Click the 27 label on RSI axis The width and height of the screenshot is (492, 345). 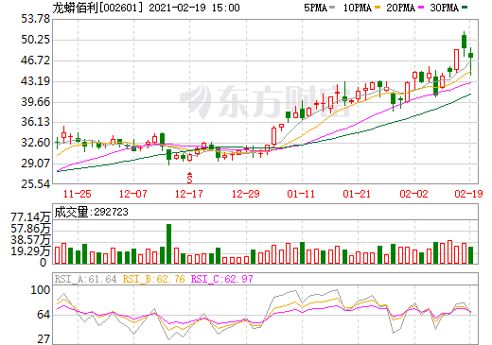click(44, 339)
